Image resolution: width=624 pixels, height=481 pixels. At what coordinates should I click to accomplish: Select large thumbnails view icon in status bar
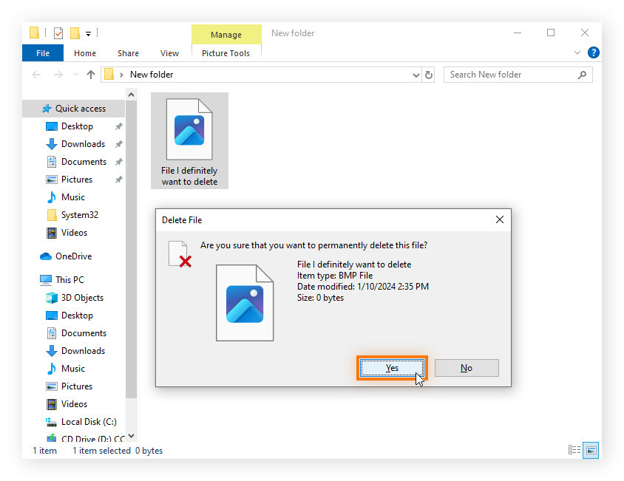coord(591,450)
